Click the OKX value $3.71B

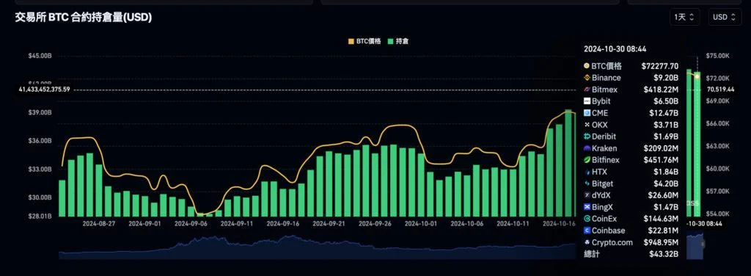coord(666,125)
